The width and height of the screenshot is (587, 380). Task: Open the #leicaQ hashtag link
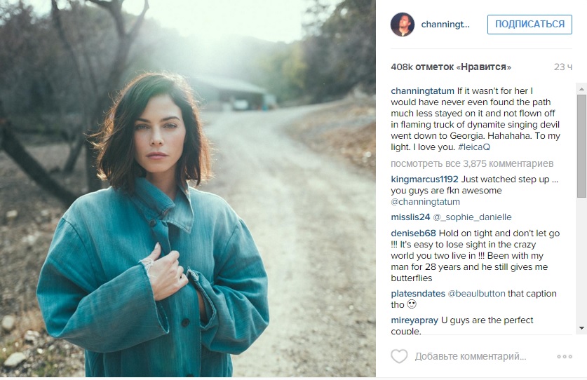pos(473,147)
